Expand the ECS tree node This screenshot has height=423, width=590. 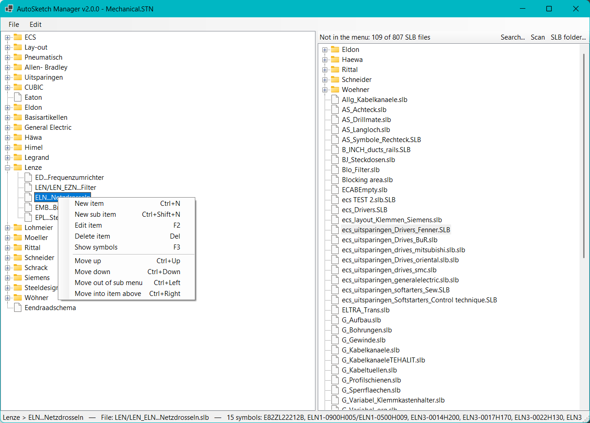tap(7, 37)
